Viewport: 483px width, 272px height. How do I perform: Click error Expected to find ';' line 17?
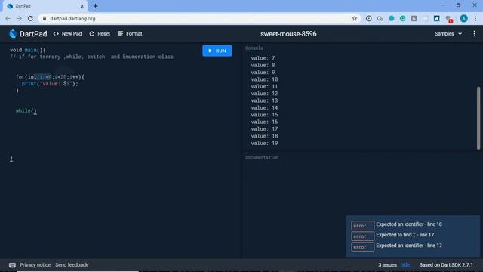(392, 235)
